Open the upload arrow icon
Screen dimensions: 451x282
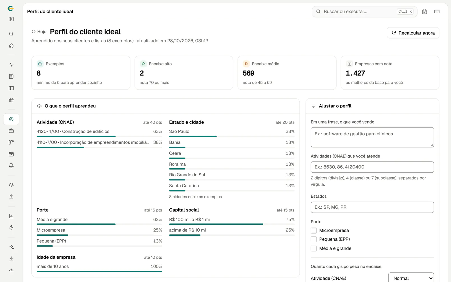(x=11, y=197)
